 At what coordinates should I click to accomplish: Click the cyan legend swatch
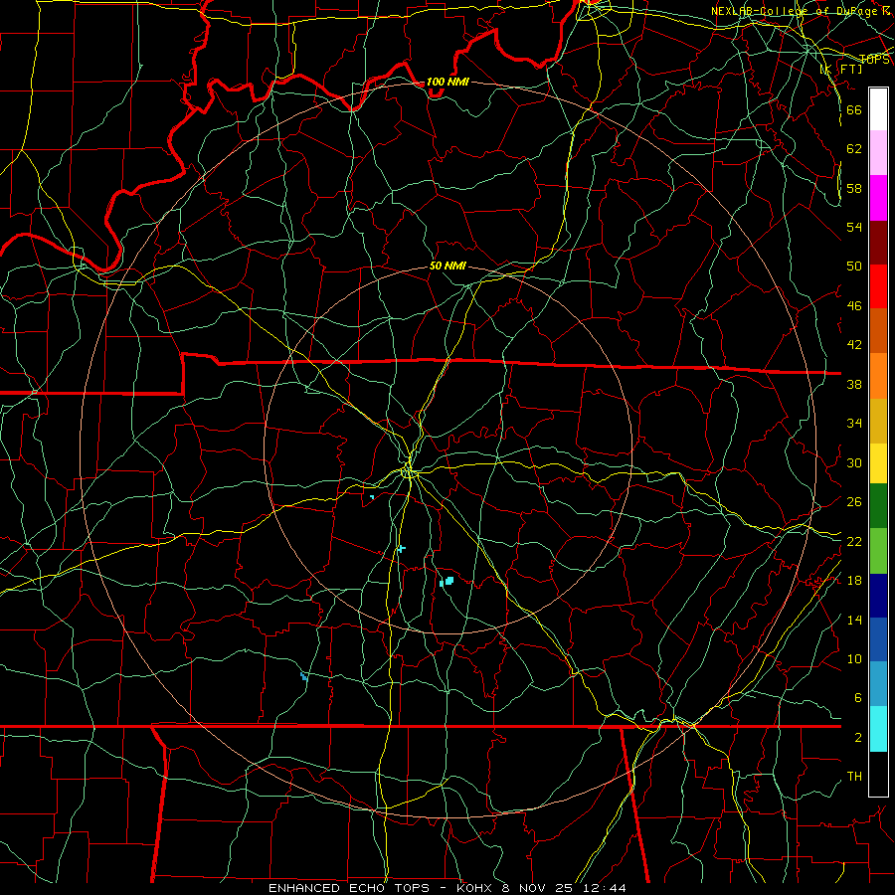pyautogui.click(x=878, y=728)
